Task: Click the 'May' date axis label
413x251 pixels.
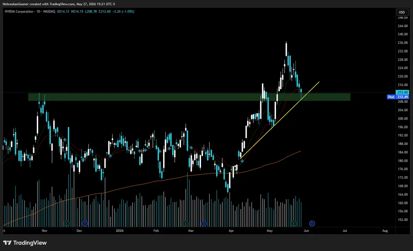Action: (269, 231)
